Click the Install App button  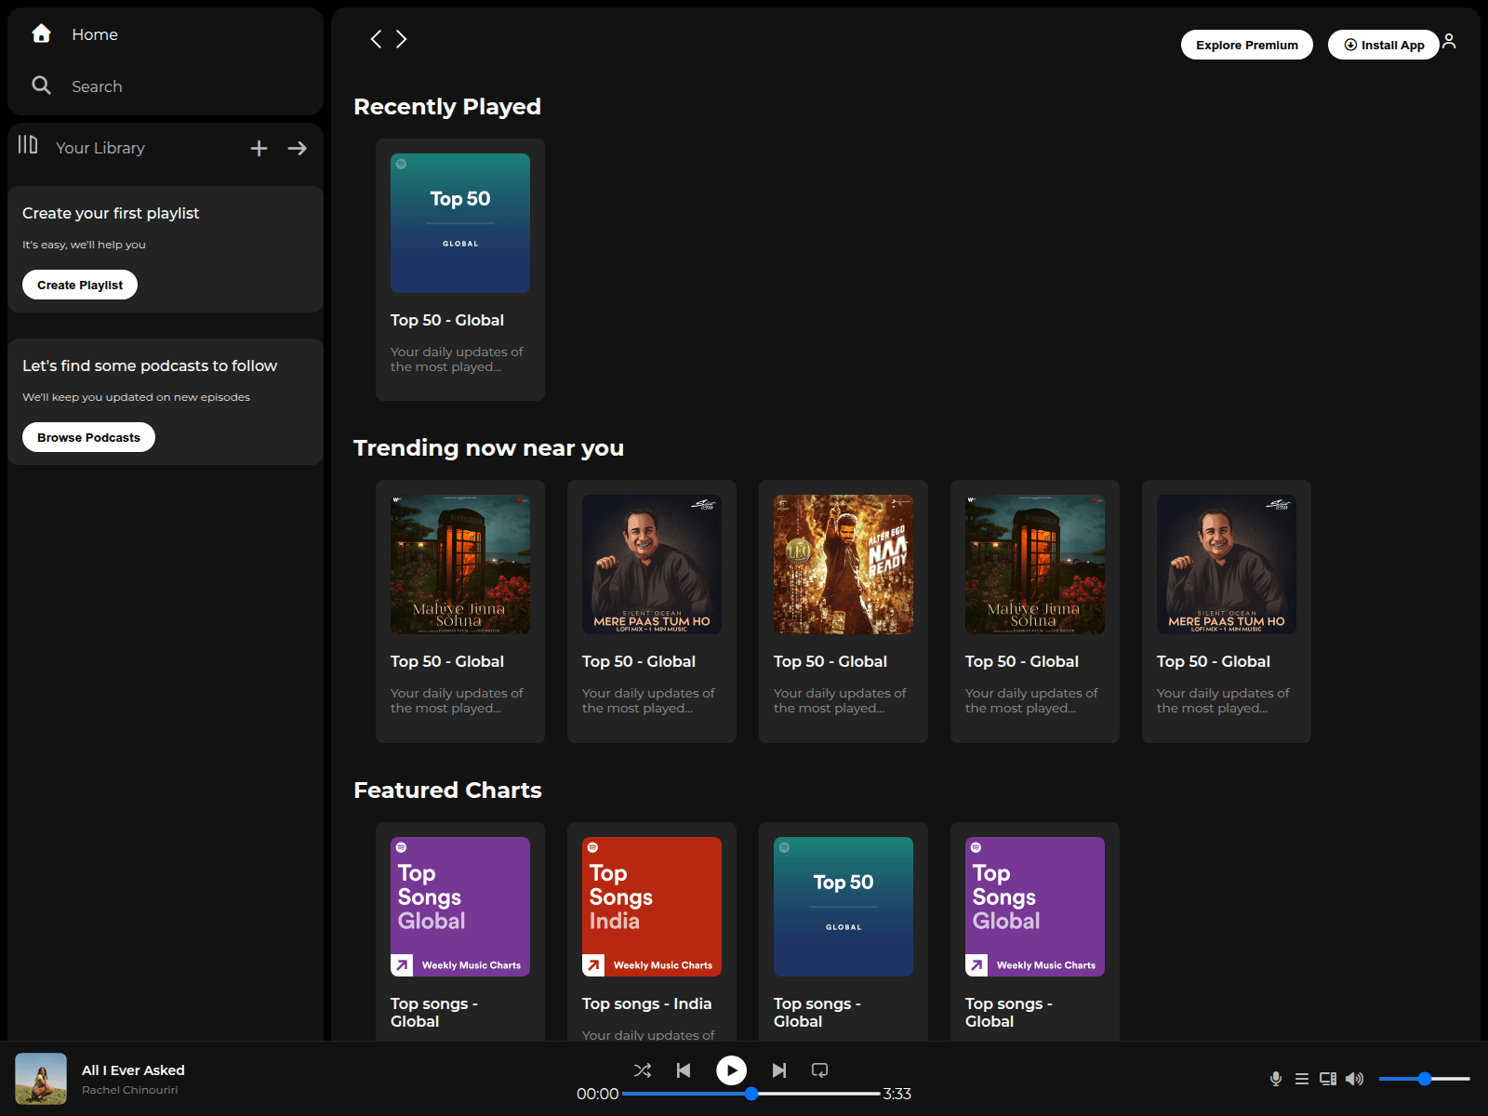click(1384, 45)
